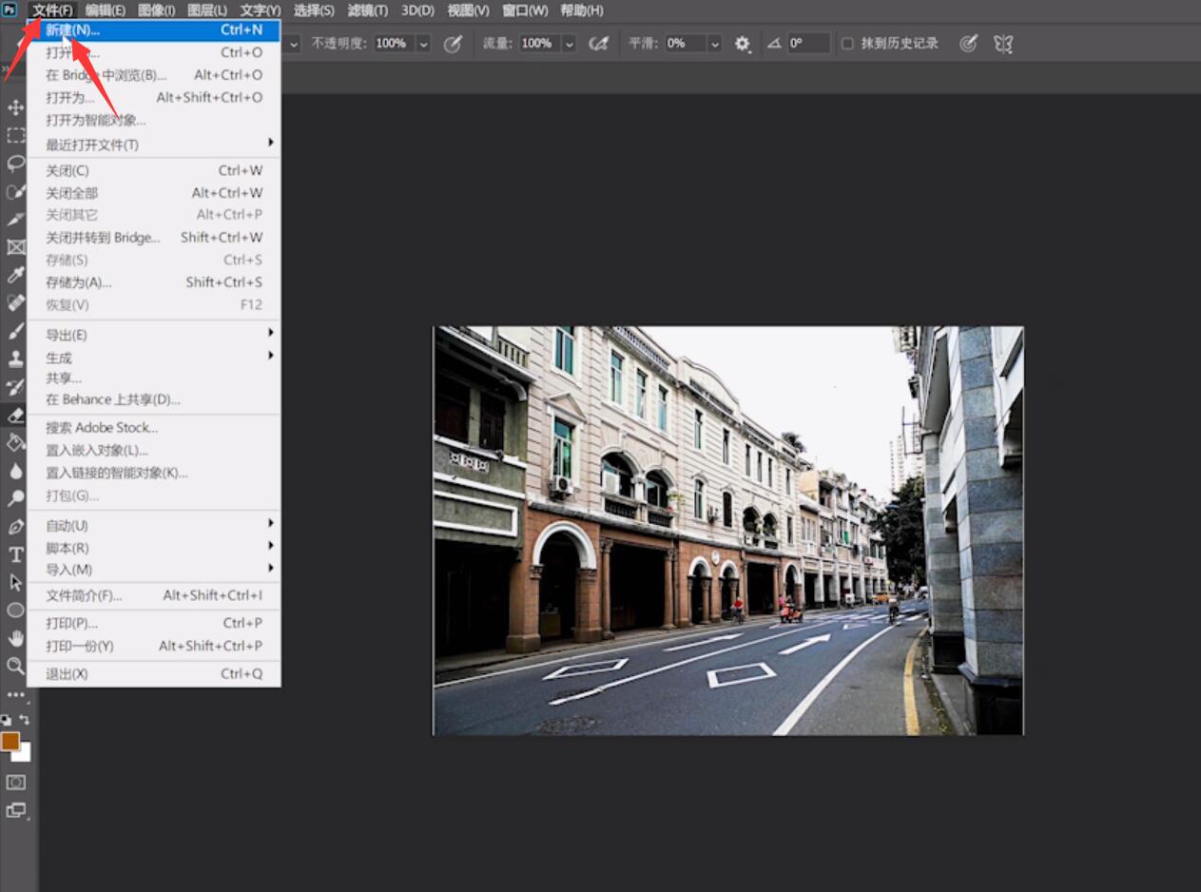The width and height of the screenshot is (1201, 892).
Task: Choose 关闭(C) menu entry
Action: 154,170
